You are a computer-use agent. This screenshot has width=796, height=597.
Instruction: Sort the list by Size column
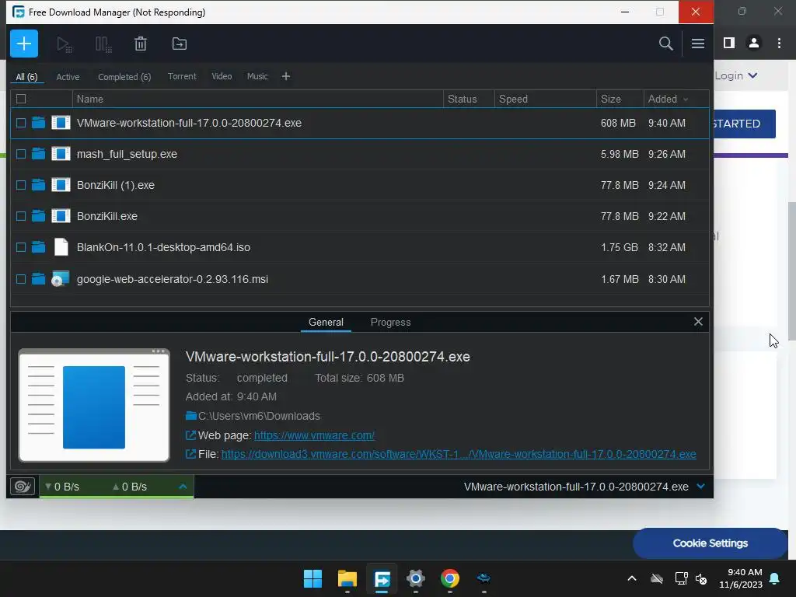(x=620, y=99)
